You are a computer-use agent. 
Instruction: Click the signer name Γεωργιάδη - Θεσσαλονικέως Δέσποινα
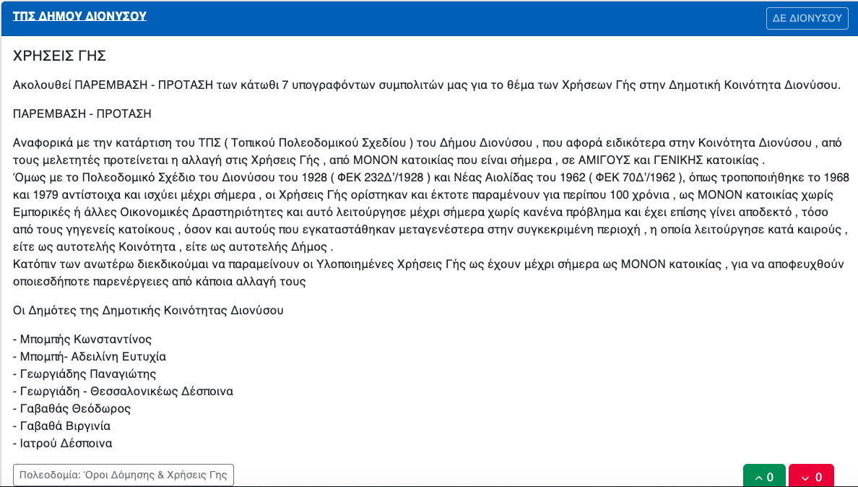(126, 391)
